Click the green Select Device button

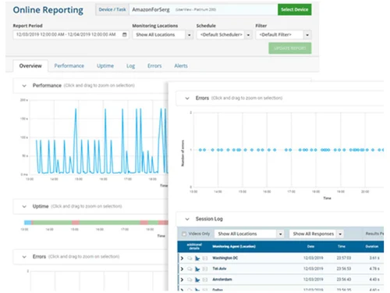pos(295,9)
